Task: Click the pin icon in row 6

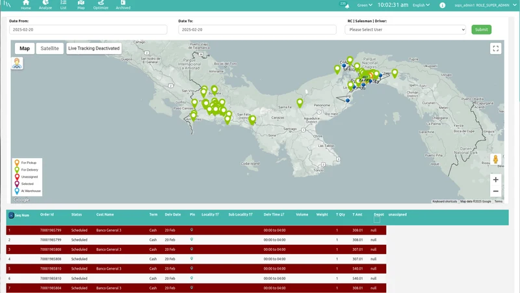Action: tap(191, 279)
